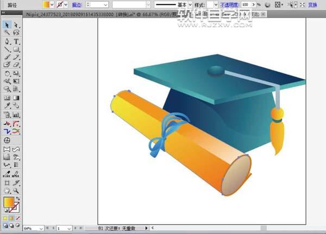Select the Magic Wand tool
326x234 pixels.
tap(7, 33)
